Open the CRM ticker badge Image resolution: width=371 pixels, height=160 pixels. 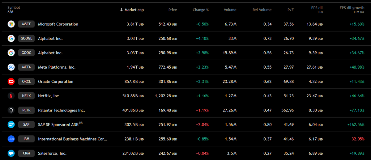coord(26,153)
